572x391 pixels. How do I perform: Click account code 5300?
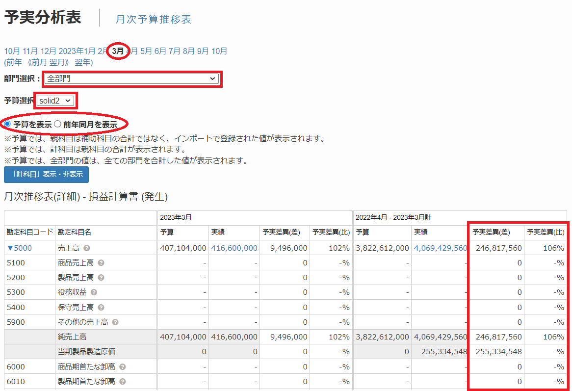[16, 292]
